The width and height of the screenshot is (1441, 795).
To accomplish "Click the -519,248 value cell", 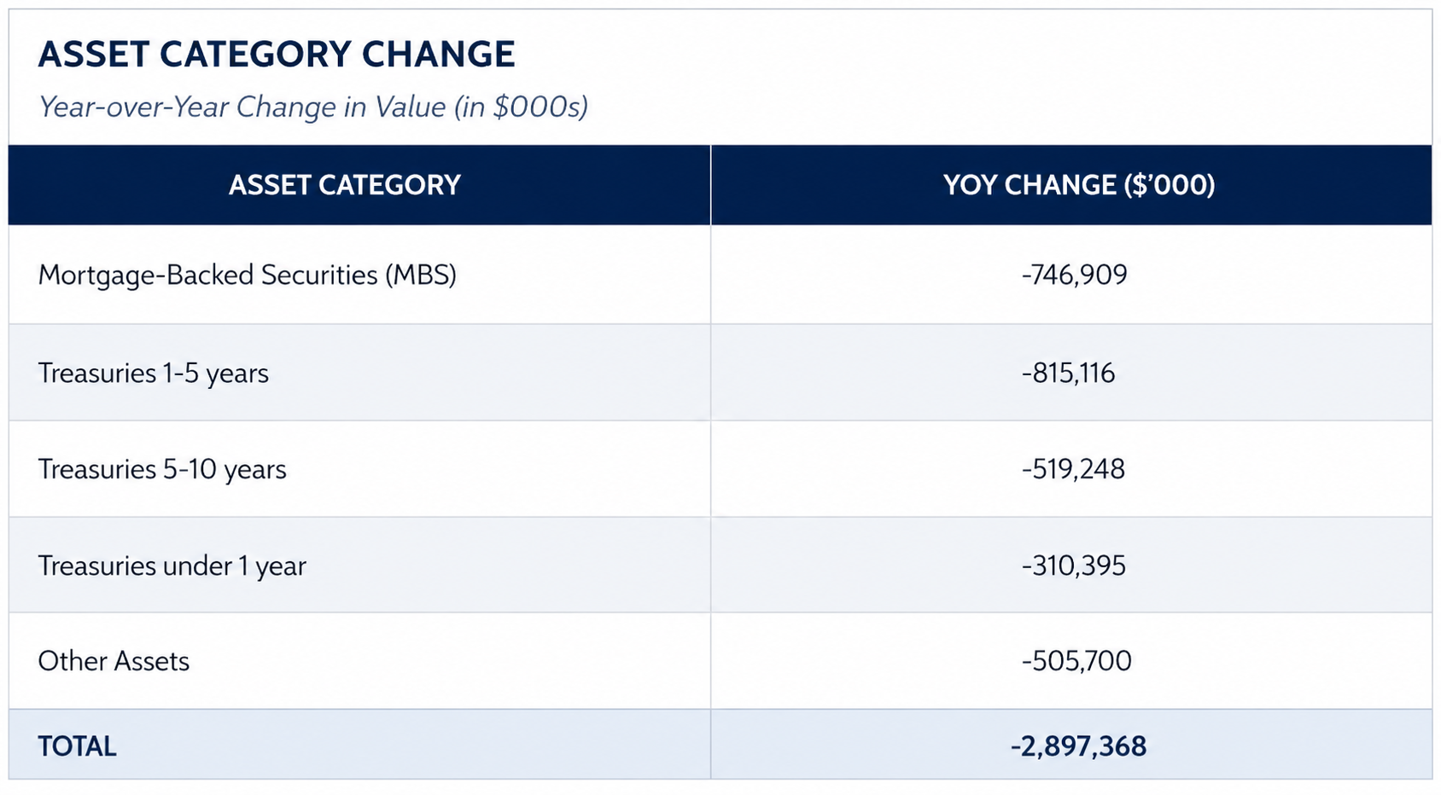I will click(1073, 469).
